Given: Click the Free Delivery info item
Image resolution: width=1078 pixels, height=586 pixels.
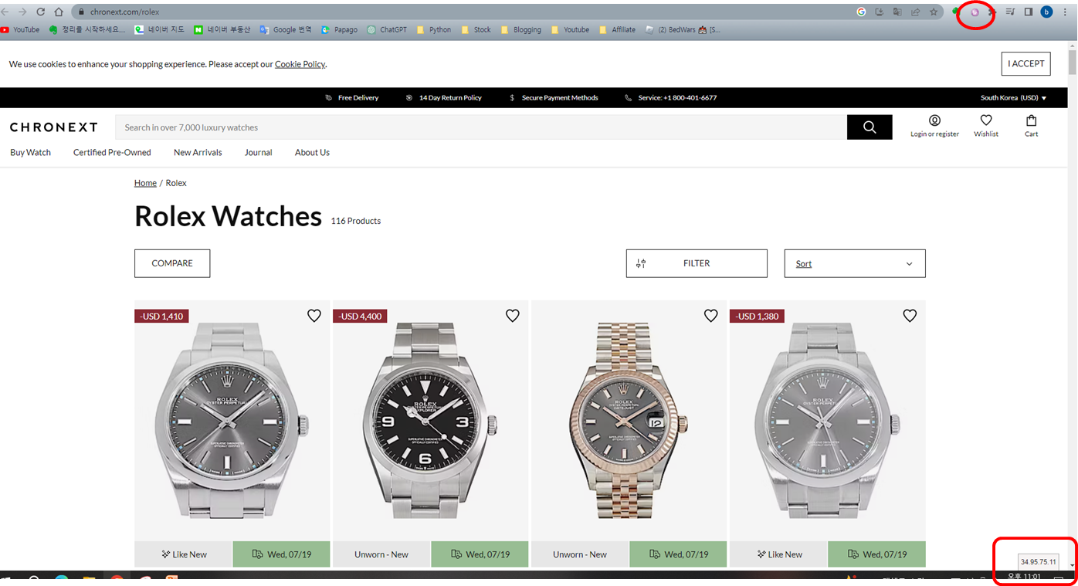Looking at the screenshot, I should click(x=352, y=98).
